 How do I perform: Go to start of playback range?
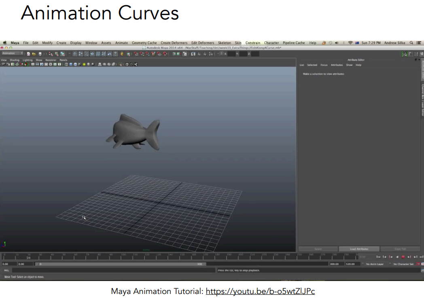[378, 257]
